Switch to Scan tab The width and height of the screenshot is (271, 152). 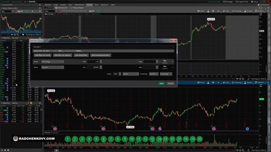click(x=70, y=5)
